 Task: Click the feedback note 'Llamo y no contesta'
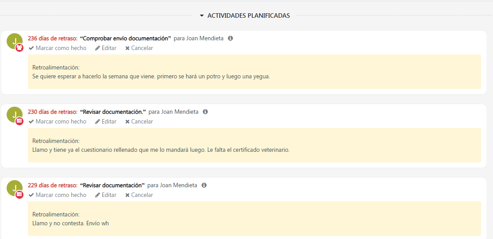[x=70, y=223]
